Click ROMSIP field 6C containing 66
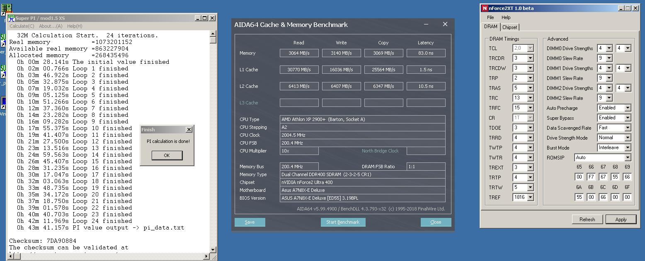The width and height of the screenshot is (645, 261). pyautogui.click(x=603, y=197)
